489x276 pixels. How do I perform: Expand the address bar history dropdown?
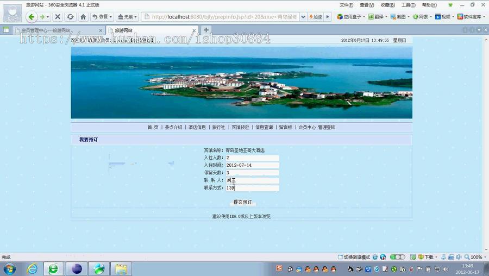coord(303,17)
